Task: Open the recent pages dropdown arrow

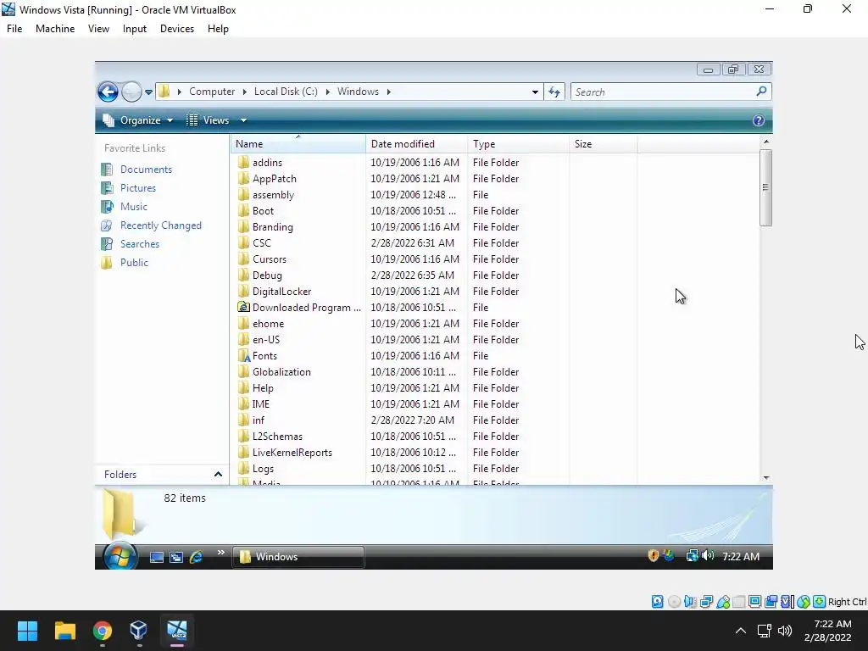Action: pos(149,92)
